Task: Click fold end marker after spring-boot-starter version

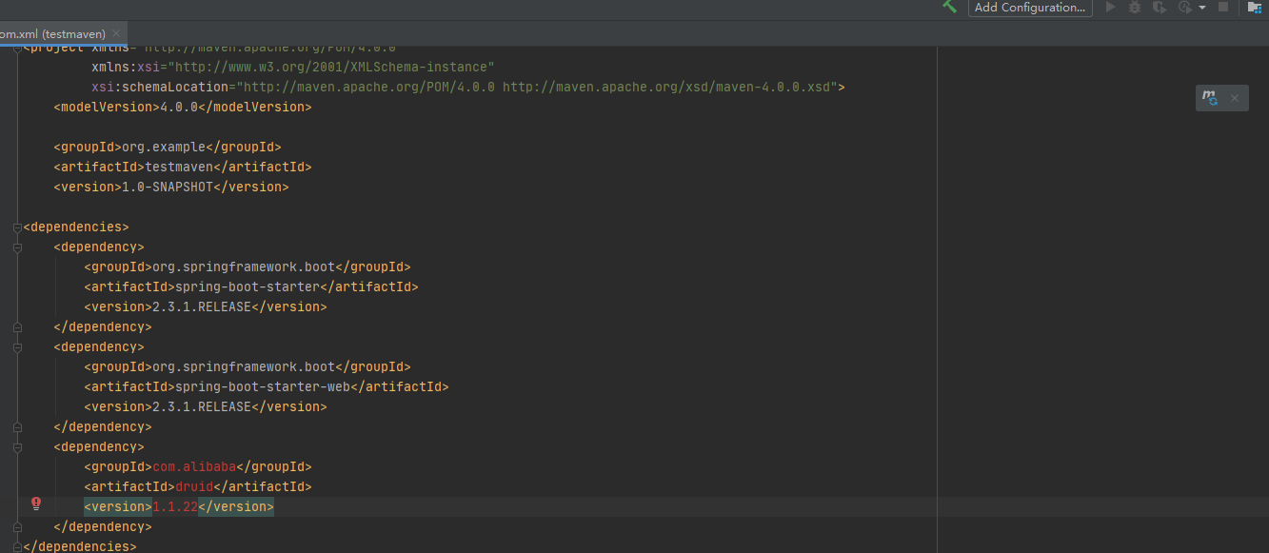Action: tap(17, 327)
